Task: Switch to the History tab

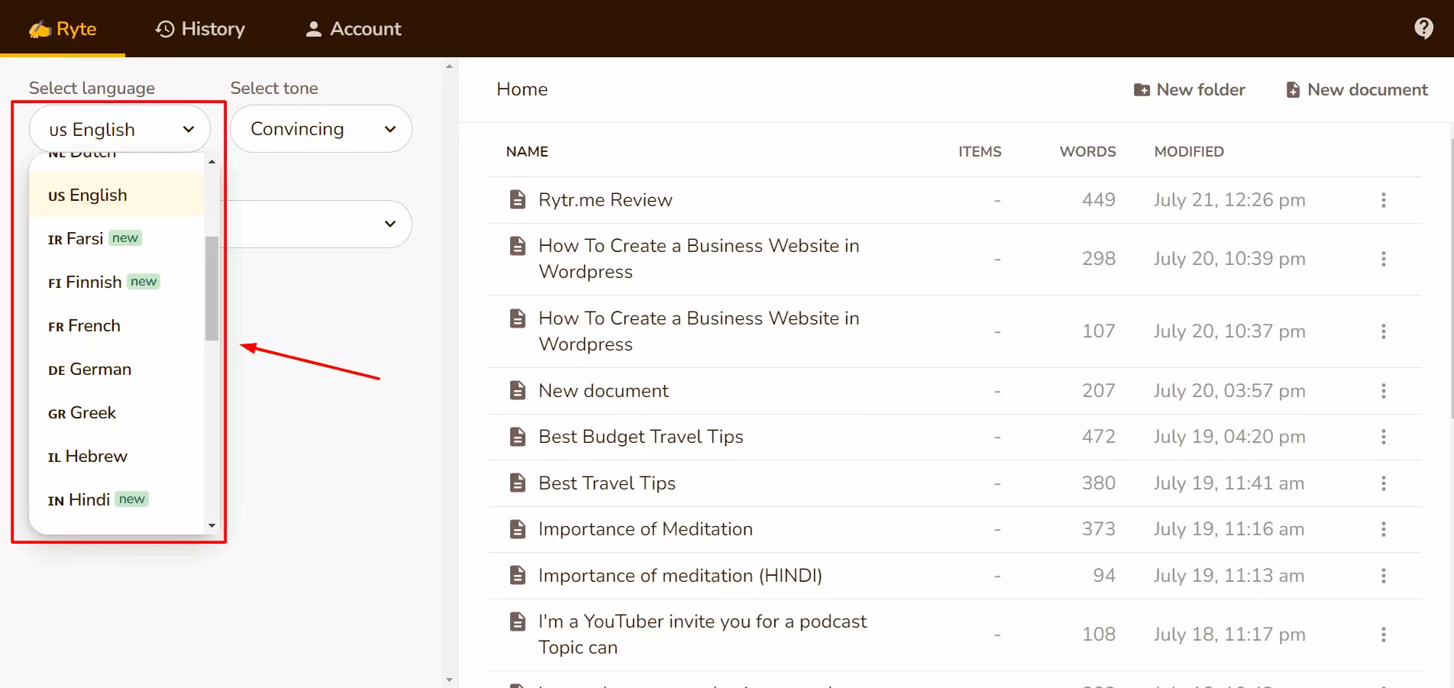Action: tap(200, 29)
